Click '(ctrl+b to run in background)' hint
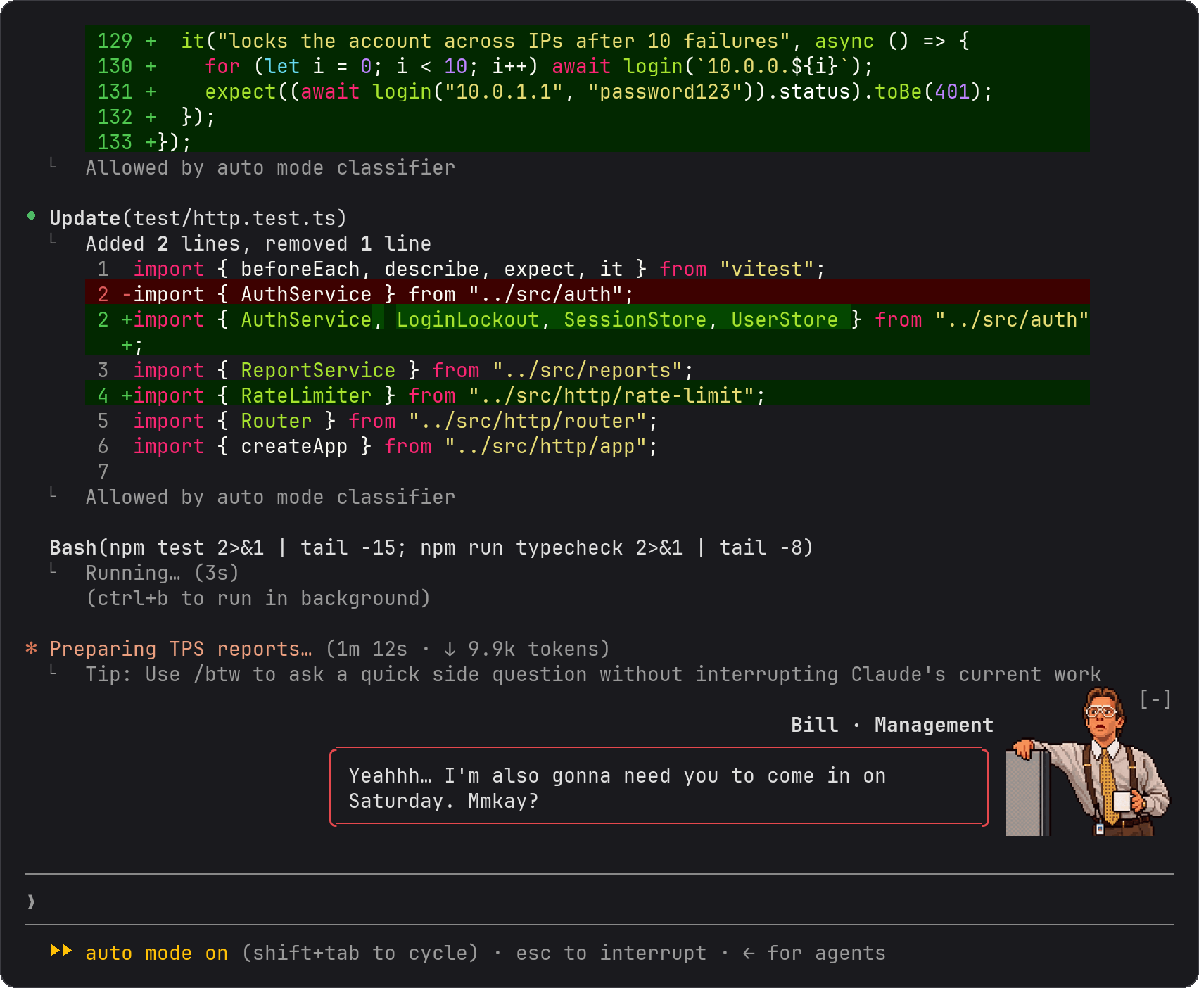1199x988 pixels. coord(258,598)
